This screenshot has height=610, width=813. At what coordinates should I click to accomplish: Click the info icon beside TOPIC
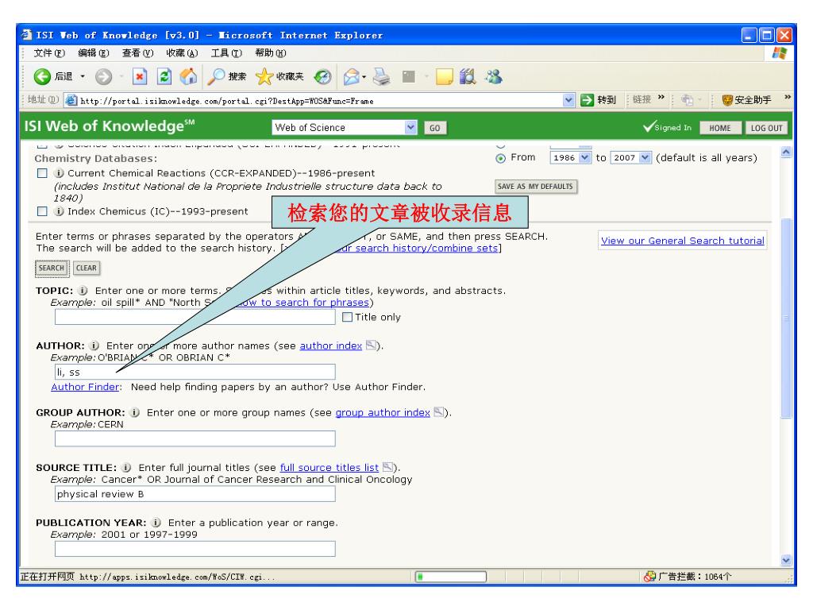(x=83, y=291)
